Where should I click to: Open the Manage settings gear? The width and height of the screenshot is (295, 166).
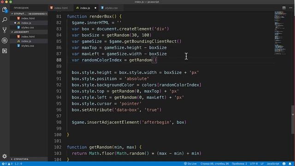(5, 156)
